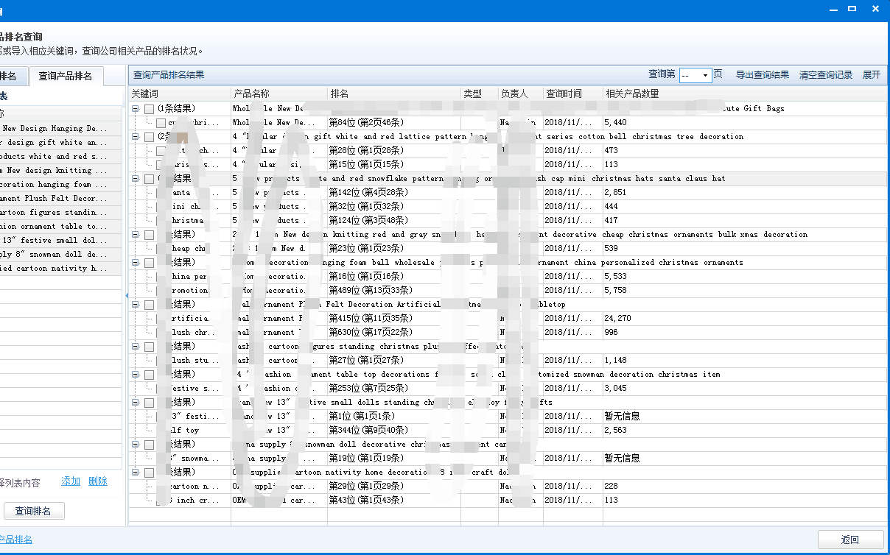Collapse the first "1条结果" tree group
The image size is (890, 555).
(x=136, y=109)
